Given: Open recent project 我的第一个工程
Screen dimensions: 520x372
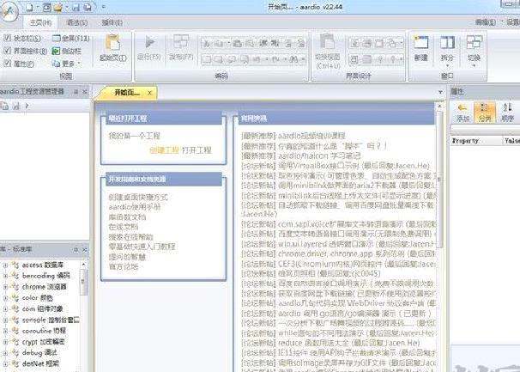Looking at the screenshot, I should coord(135,136).
